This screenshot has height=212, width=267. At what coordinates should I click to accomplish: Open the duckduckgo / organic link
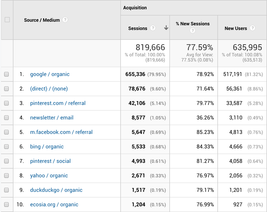coord(56,190)
